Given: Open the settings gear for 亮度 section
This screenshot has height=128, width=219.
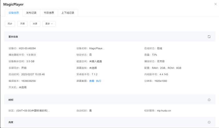Looking at the screenshot, I should click(209, 122).
